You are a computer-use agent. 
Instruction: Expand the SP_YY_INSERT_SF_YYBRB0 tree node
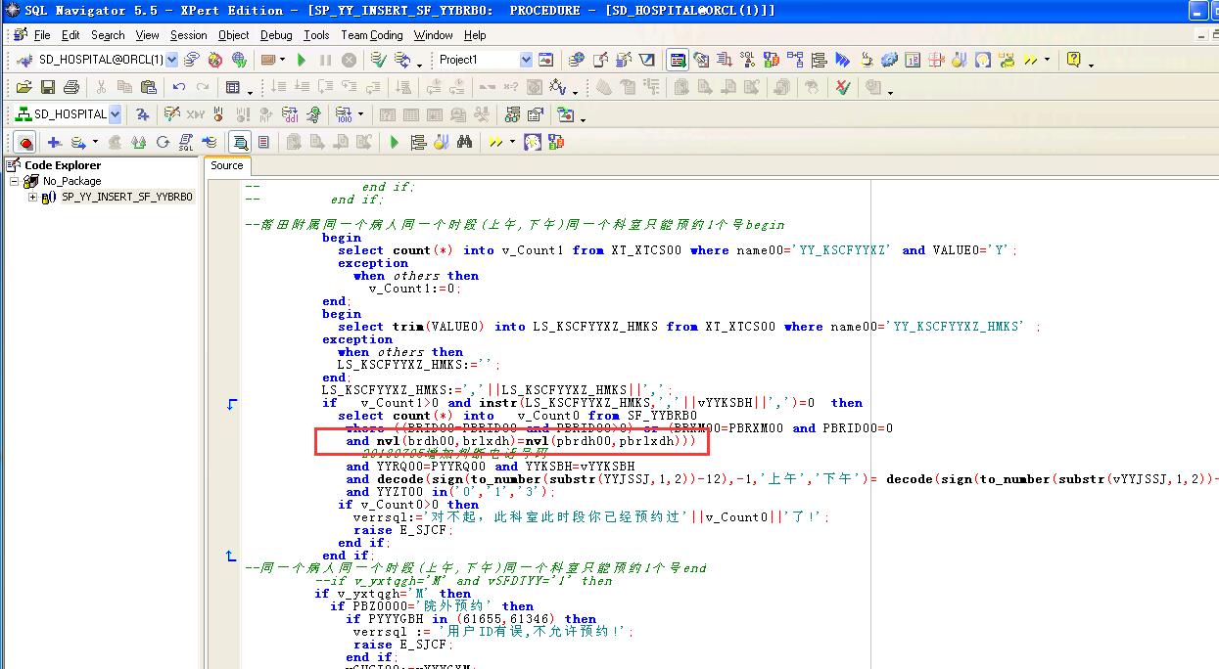(x=32, y=197)
